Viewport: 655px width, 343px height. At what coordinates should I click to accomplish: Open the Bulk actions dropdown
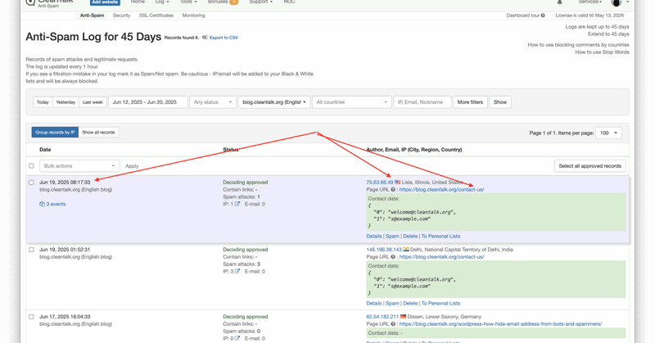pyautogui.click(x=79, y=166)
